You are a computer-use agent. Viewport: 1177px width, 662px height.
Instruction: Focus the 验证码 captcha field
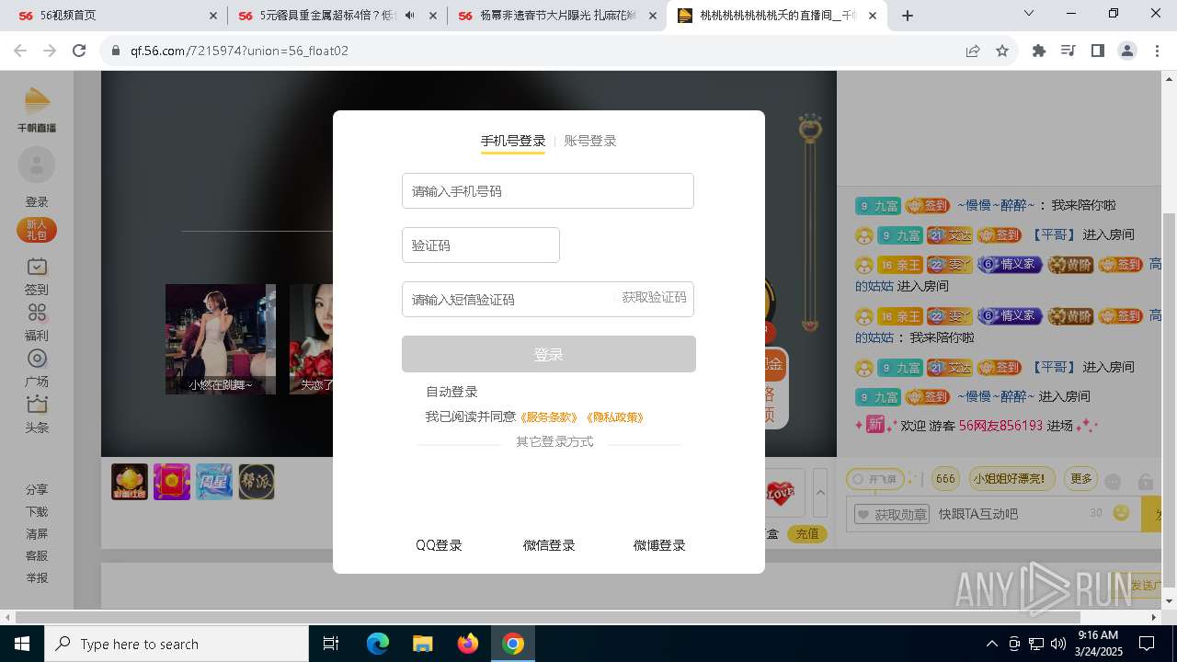[481, 245]
